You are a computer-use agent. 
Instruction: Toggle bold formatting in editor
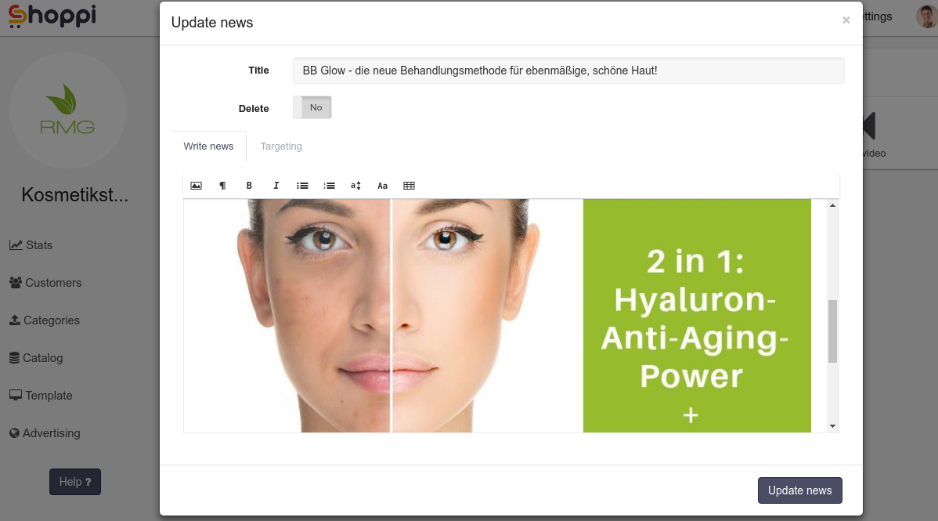coord(249,186)
